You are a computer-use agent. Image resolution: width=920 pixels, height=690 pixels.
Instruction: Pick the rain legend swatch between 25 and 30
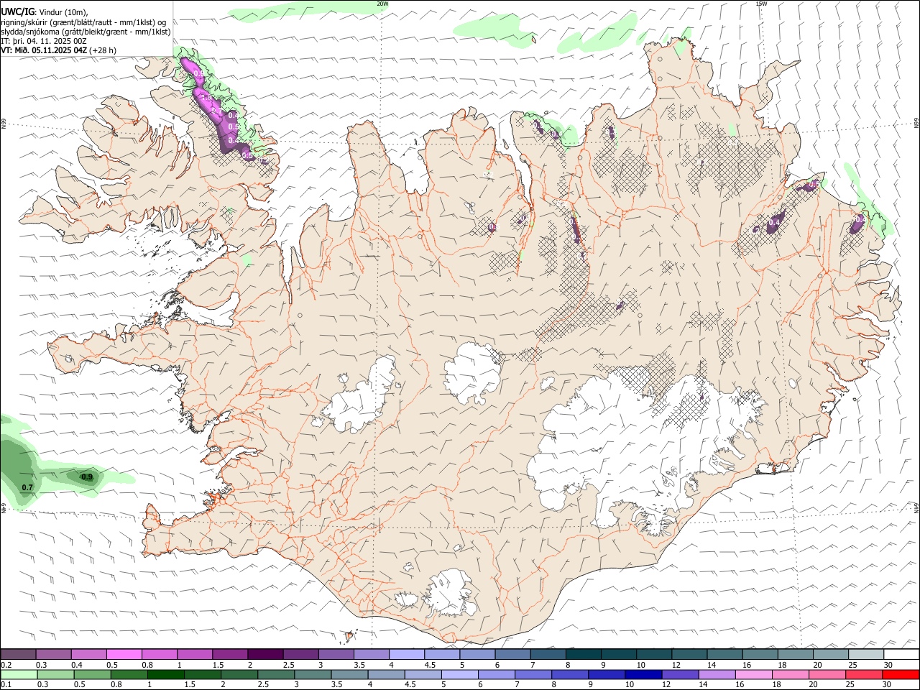click(x=863, y=674)
